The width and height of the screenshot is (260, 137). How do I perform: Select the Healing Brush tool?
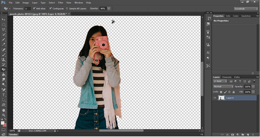[x=3, y=50]
